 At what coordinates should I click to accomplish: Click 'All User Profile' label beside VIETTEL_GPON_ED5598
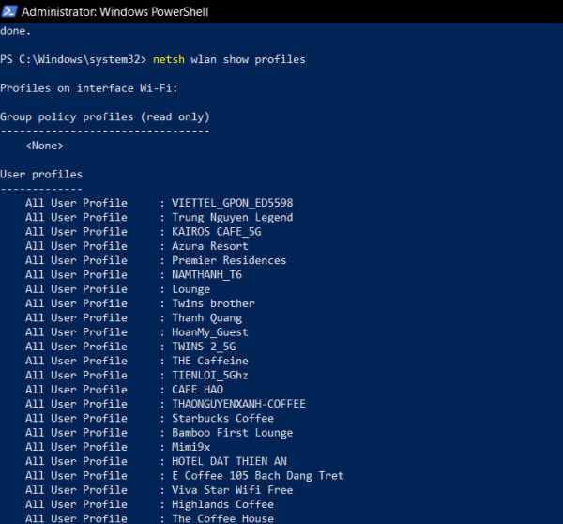(76, 203)
